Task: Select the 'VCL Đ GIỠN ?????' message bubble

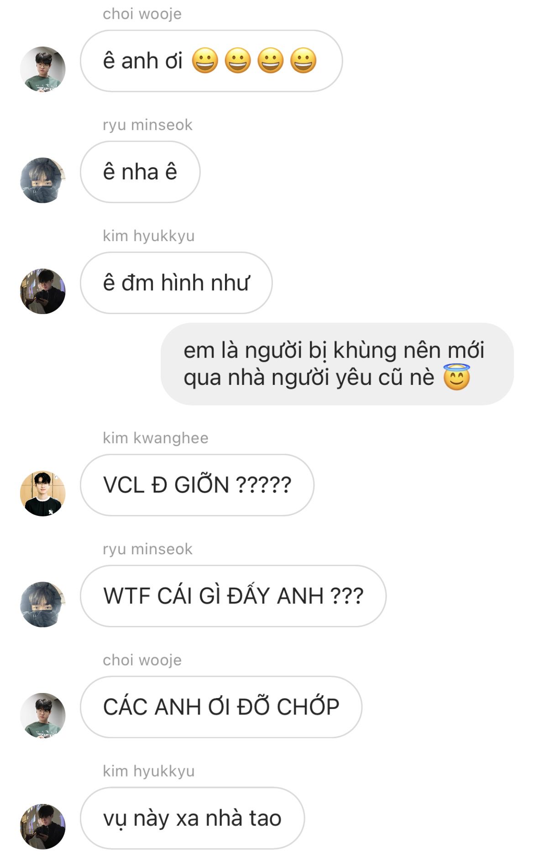Action: click(x=197, y=485)
